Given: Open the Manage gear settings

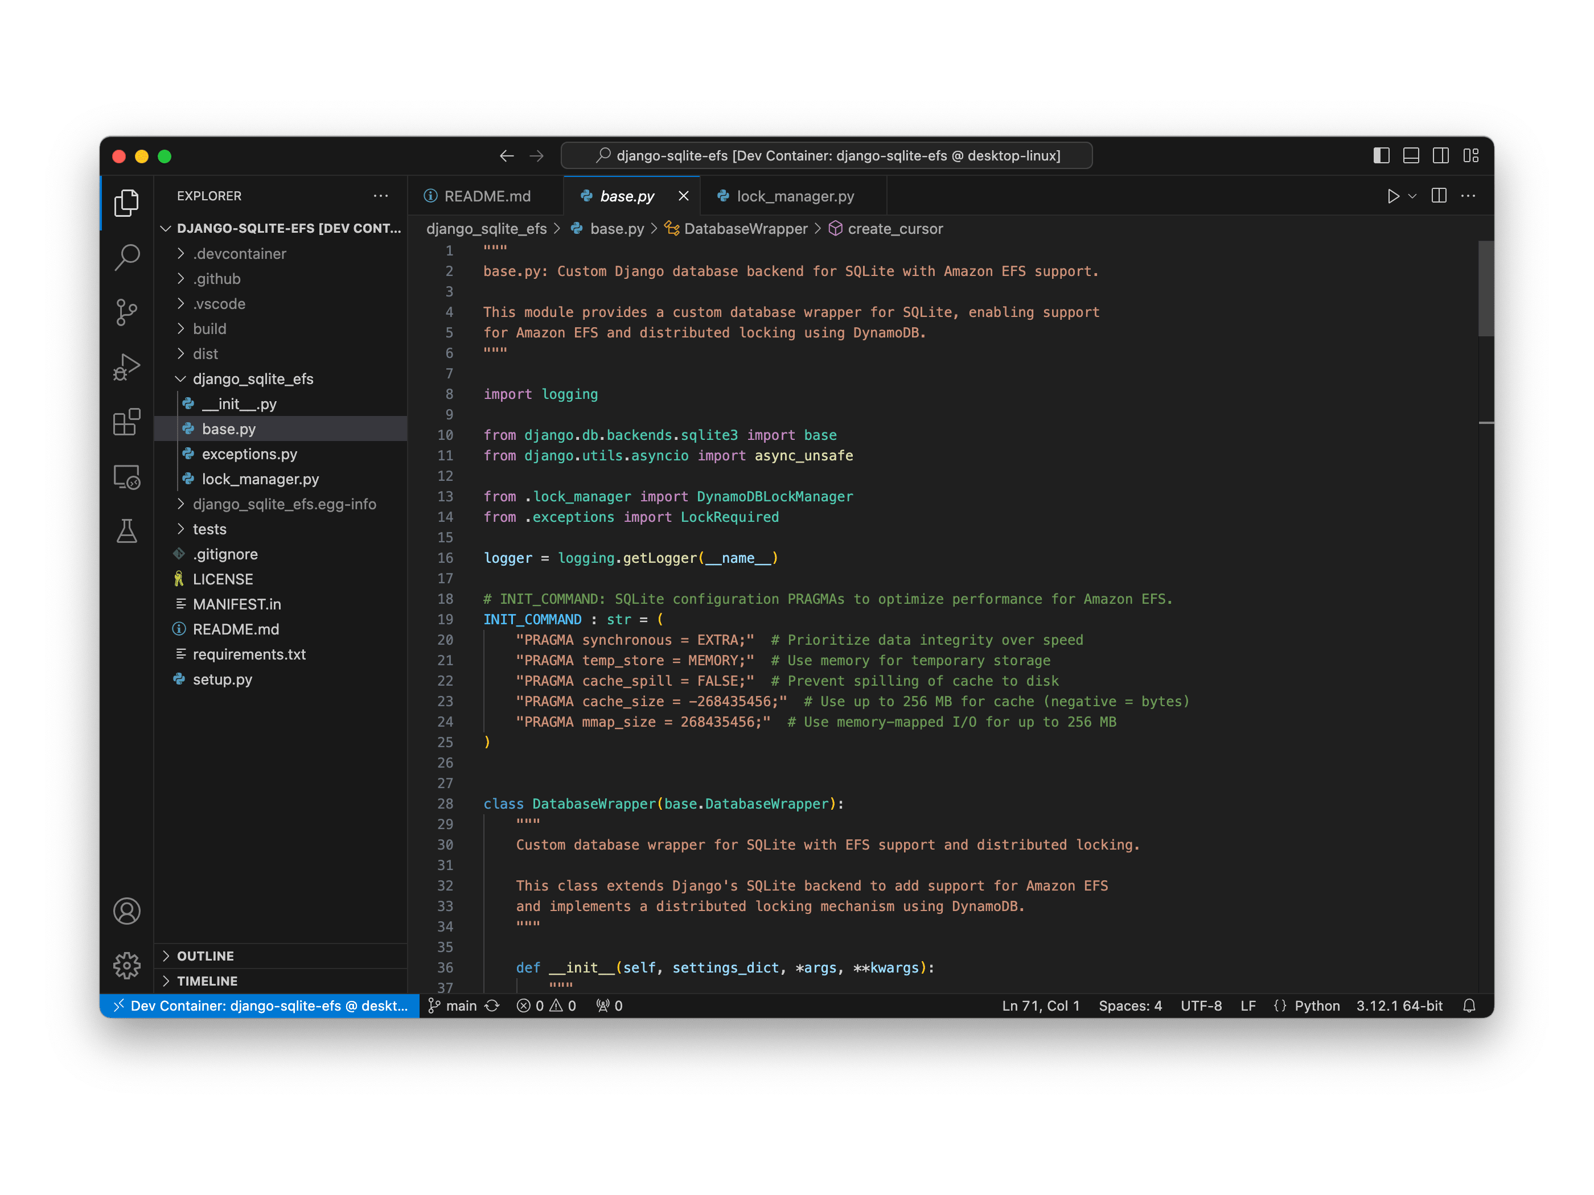Looking at the screenshot, I should [127, 965].
